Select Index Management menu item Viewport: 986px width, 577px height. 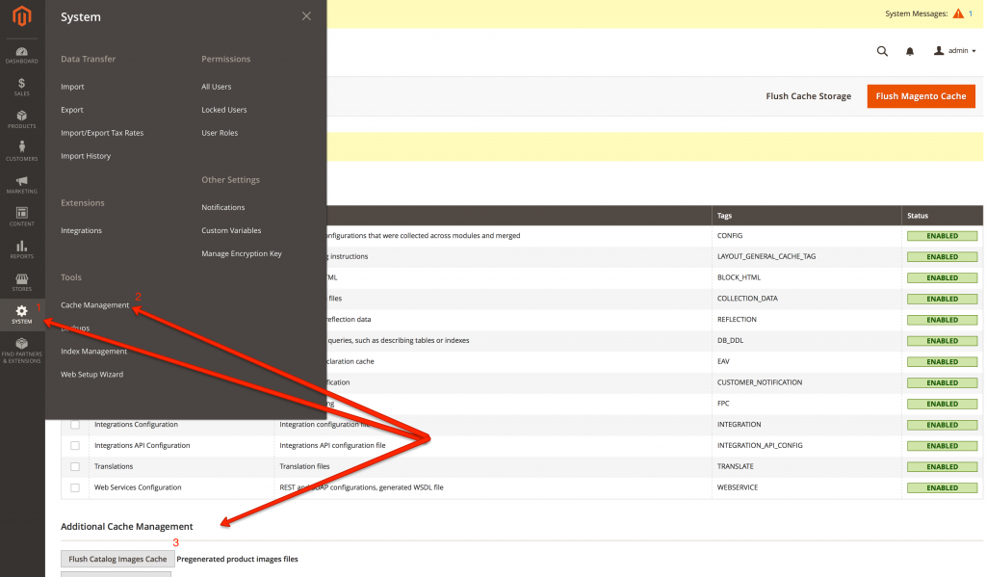[93, 352]
